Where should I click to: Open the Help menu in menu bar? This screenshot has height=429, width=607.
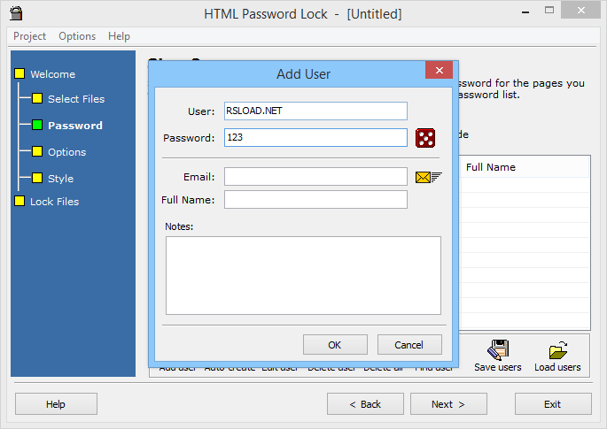(119, 36)
